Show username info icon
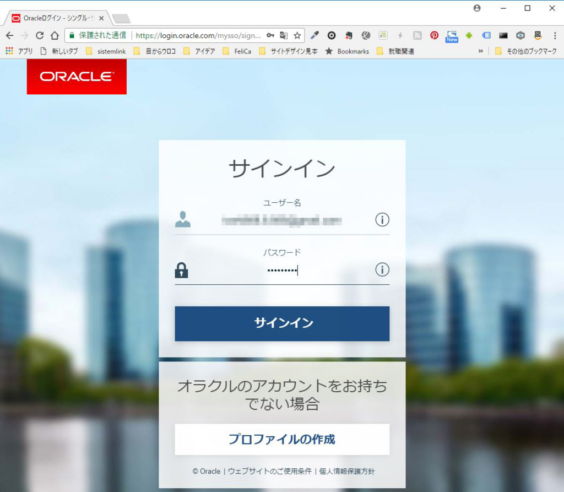 coord(382,219)
